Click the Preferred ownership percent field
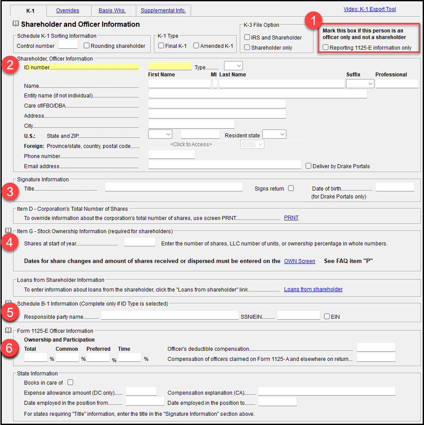 98,357
